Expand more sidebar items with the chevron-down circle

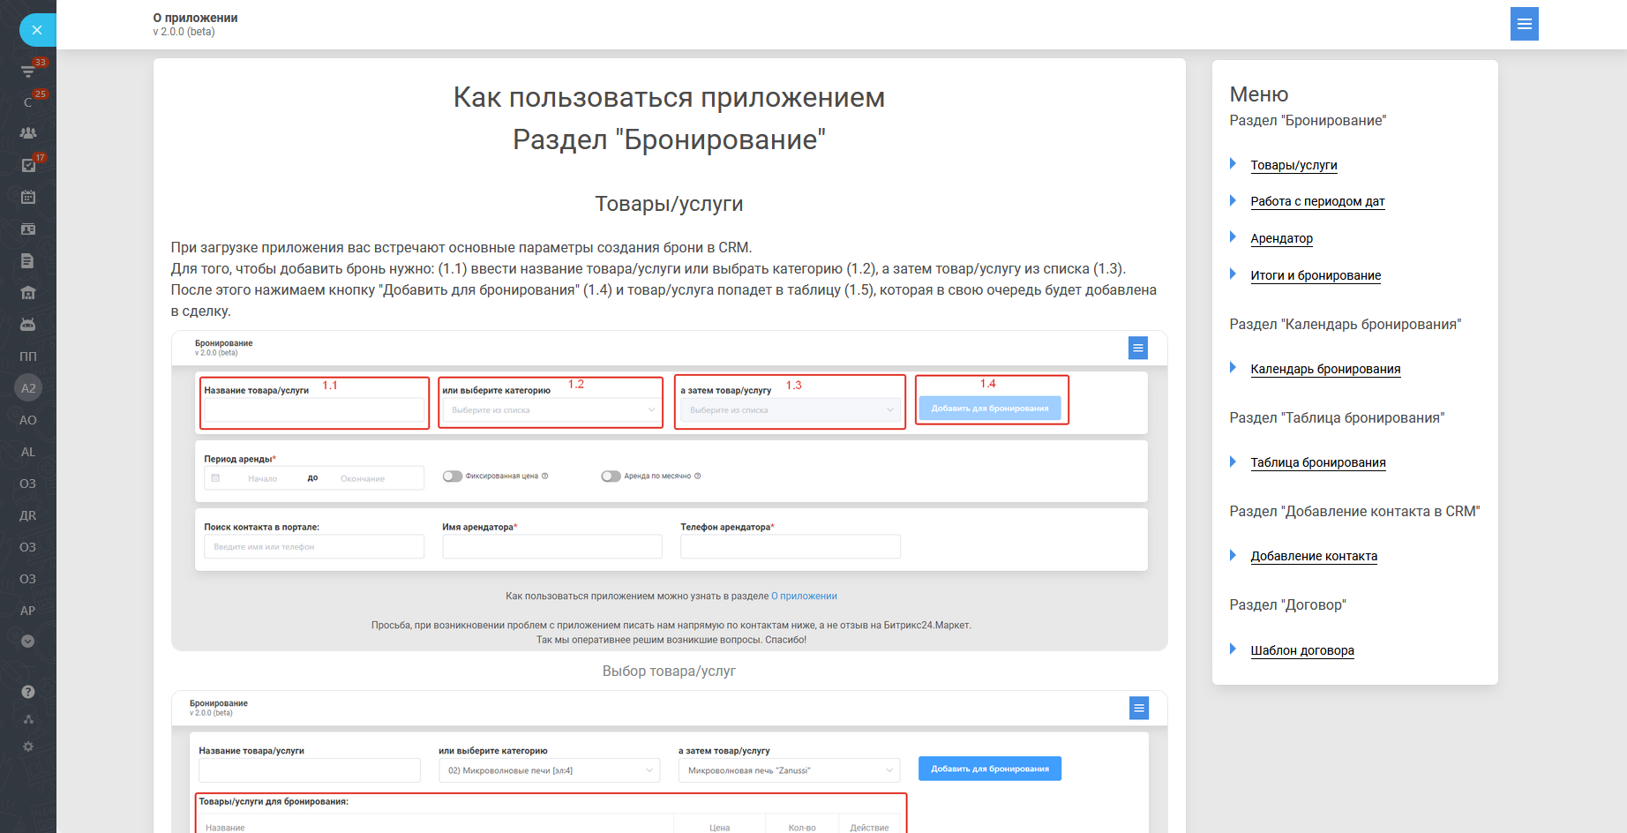[x=28, y=642]
